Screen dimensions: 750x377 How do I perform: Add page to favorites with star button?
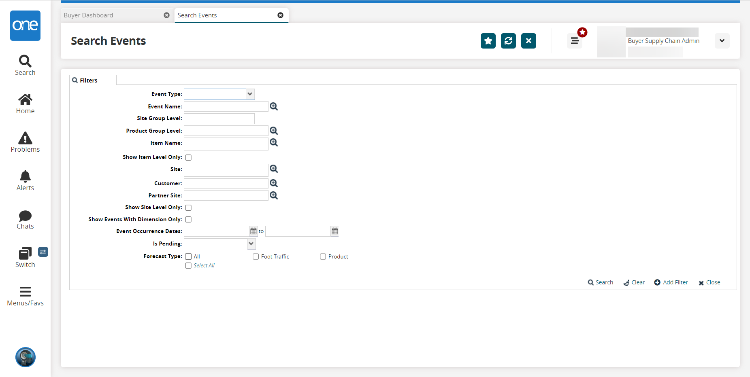click(x=488, y=41)
